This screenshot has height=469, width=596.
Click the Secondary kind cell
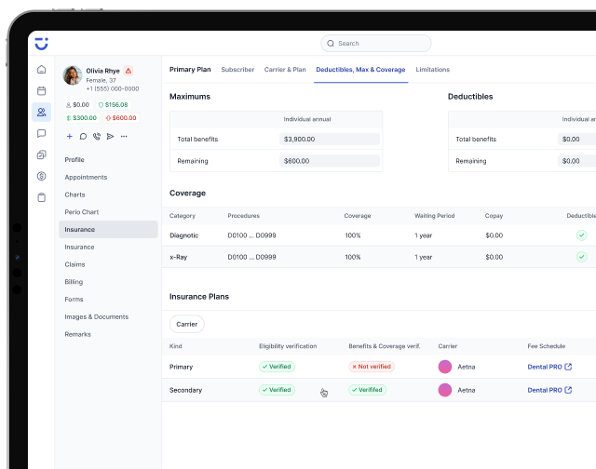[185, 390]
